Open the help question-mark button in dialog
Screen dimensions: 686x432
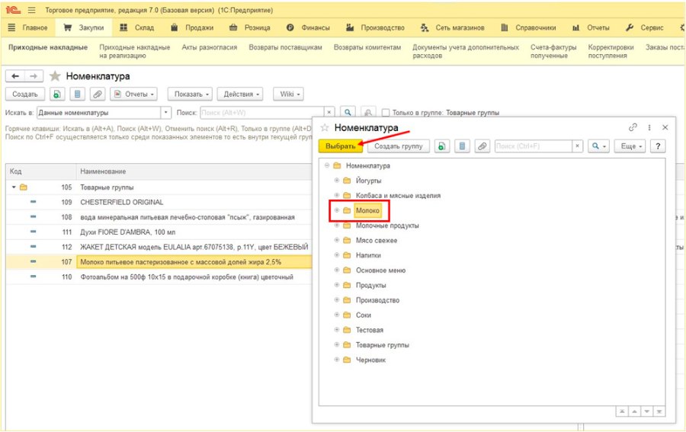[658, 146]
